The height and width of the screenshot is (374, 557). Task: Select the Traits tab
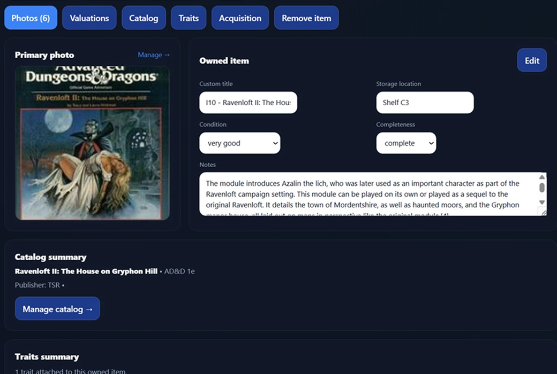pyautogui.click(x=189, y=18)
